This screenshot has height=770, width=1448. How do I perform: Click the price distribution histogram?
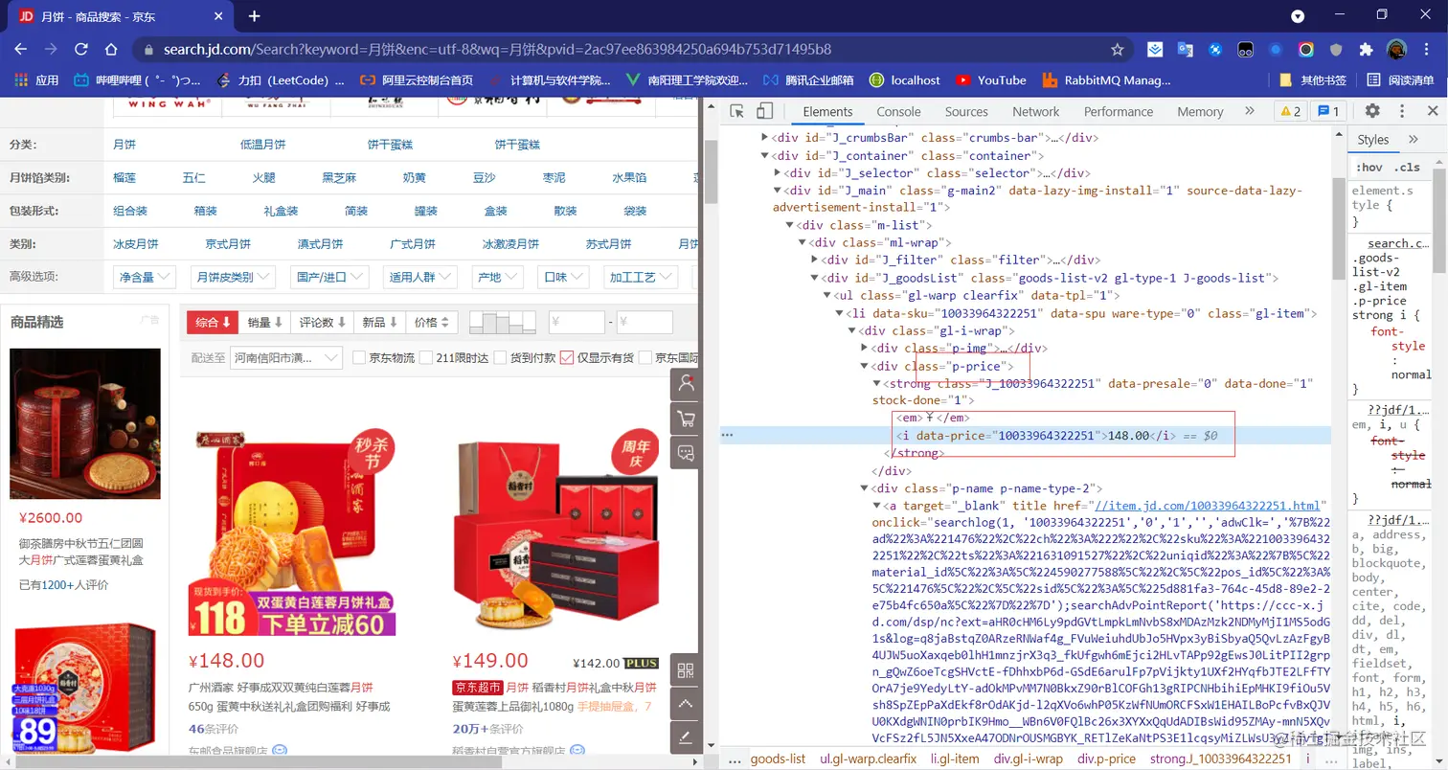[x=502, y=323]
